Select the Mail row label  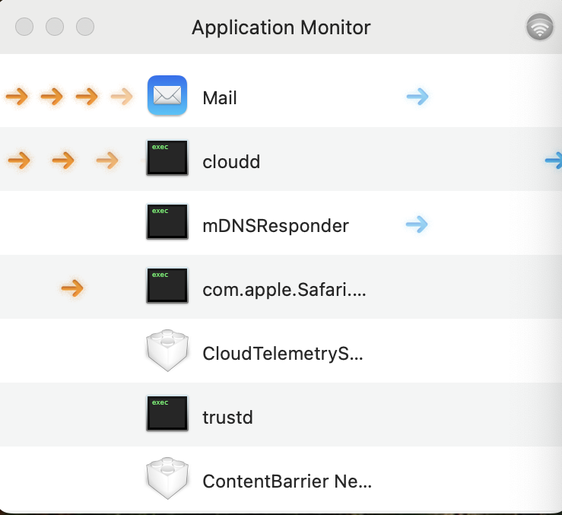(220, 98)
